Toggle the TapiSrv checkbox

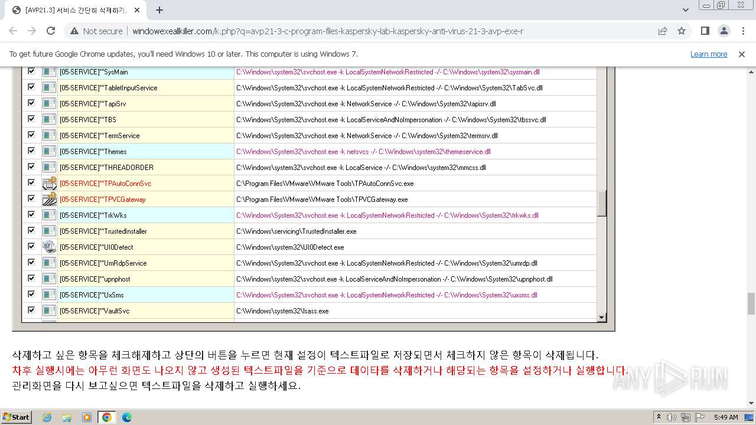[x=31, y=103]
